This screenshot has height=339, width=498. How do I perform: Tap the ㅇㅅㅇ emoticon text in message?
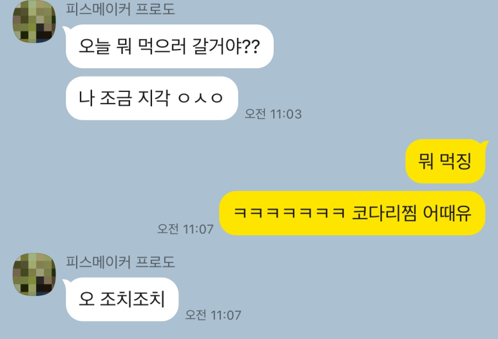tap(200, 98)
